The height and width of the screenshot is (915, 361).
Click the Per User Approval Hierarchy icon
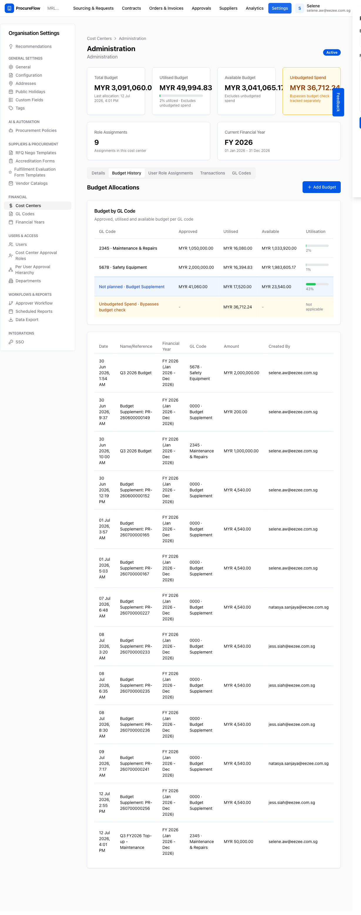tap(11, 270)
